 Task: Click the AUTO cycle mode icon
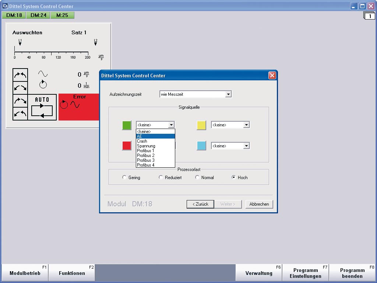[43, 107]
